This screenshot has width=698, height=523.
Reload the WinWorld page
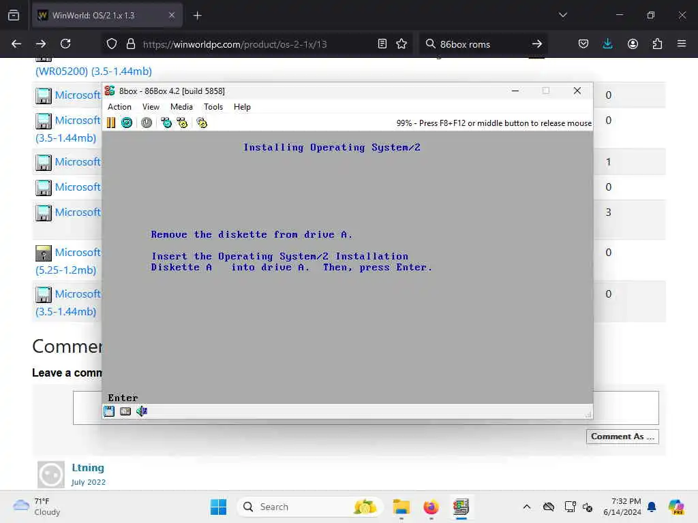66,44
